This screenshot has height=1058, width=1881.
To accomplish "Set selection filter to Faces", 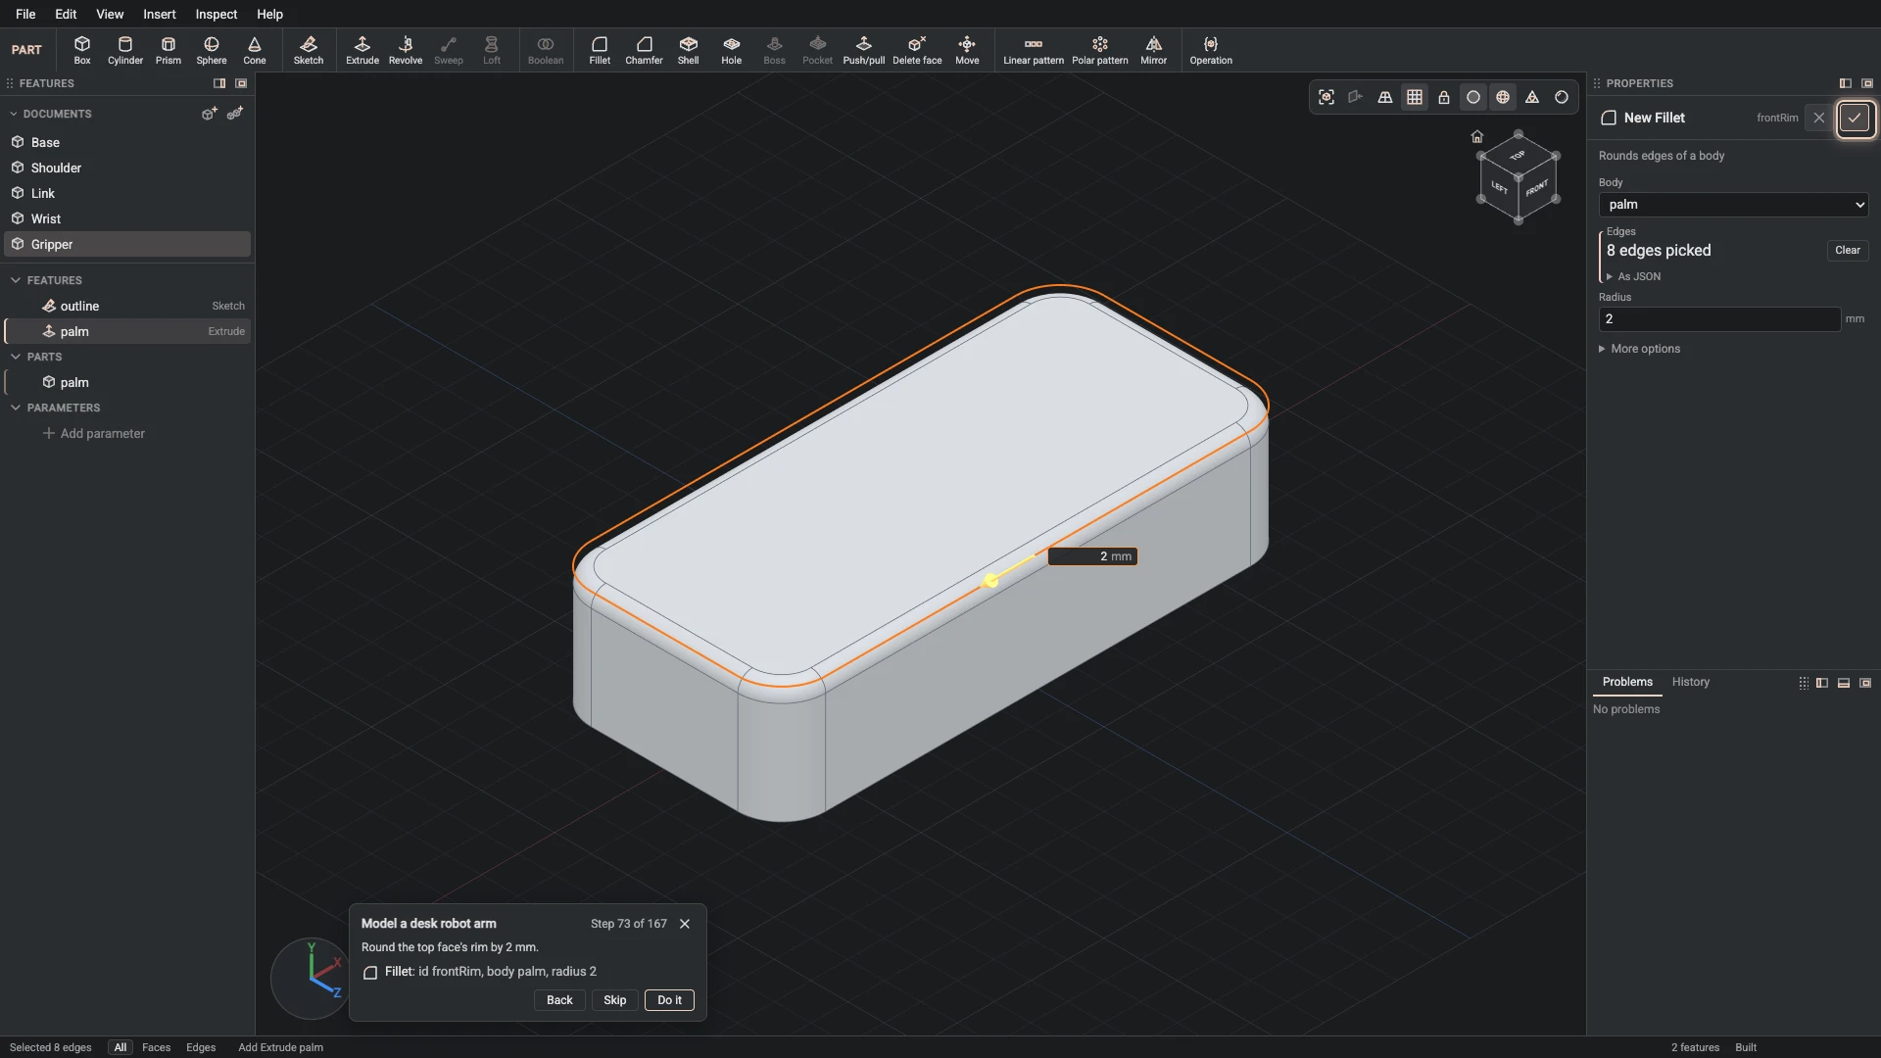I will pyautogui.click(x=156, y=1047).
